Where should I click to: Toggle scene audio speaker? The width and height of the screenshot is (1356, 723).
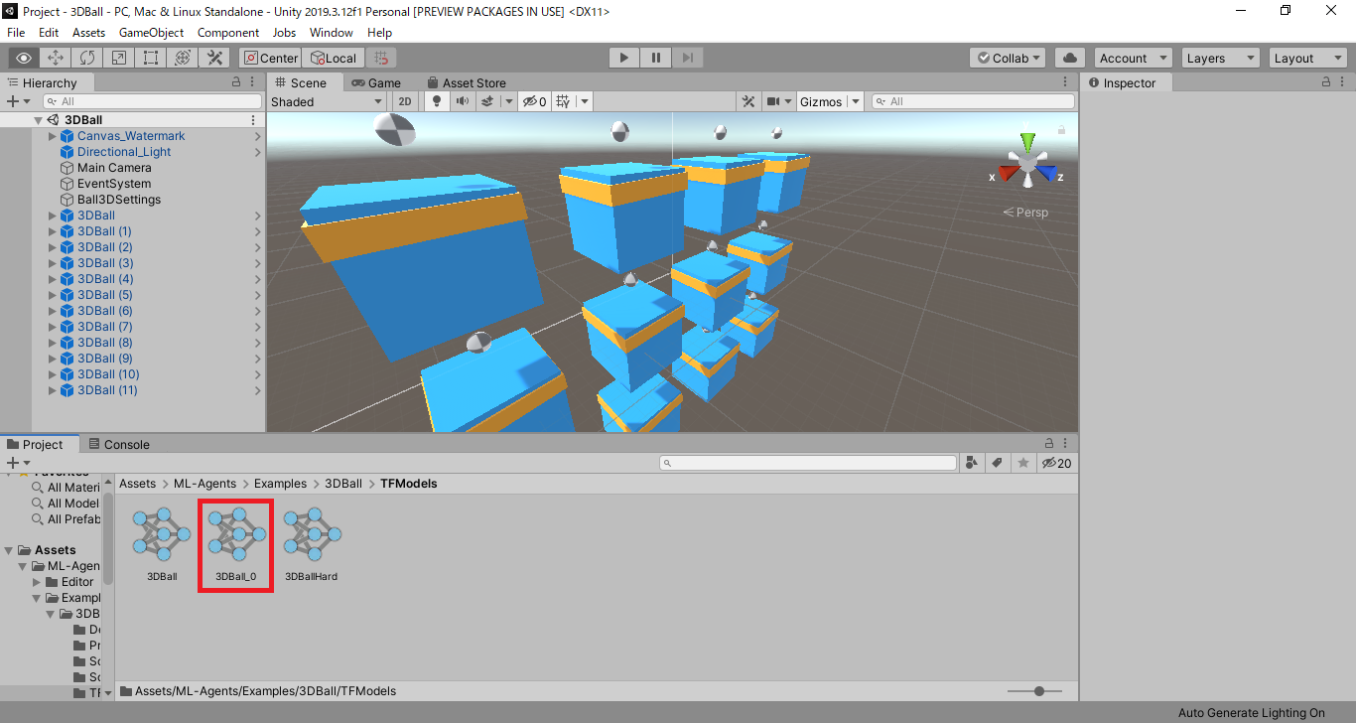(462, 101)
